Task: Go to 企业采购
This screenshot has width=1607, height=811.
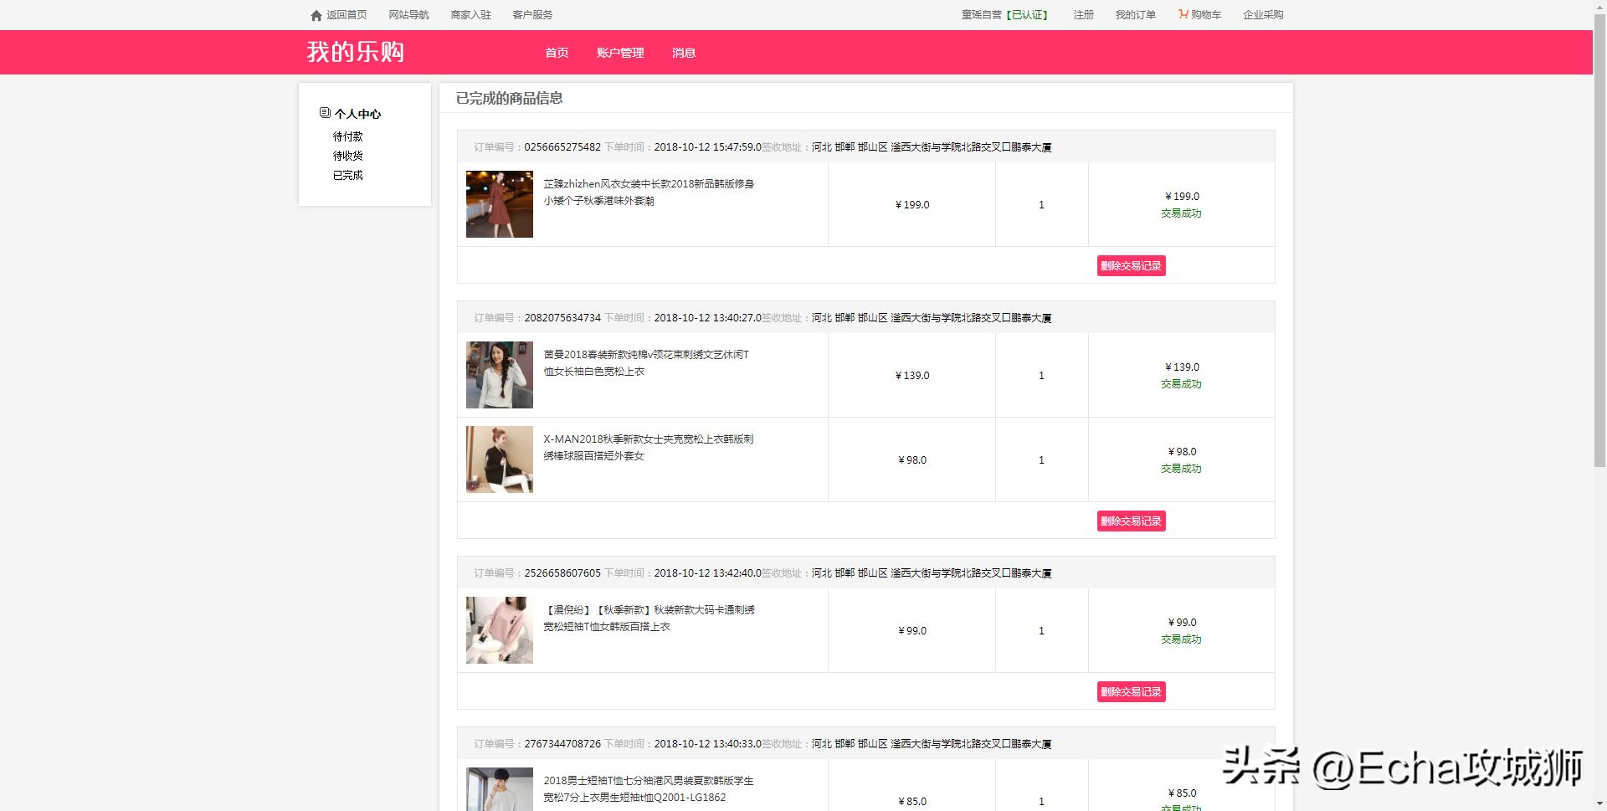Action: pyautogui.click(x=1263, y=15)
